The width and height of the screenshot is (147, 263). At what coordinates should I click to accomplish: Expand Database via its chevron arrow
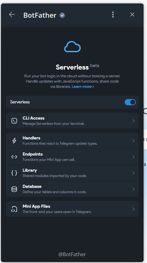point(133,189)
